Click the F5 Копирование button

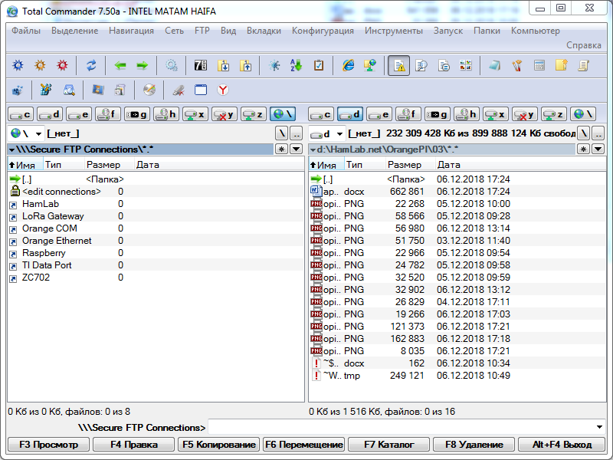(219, 445)
